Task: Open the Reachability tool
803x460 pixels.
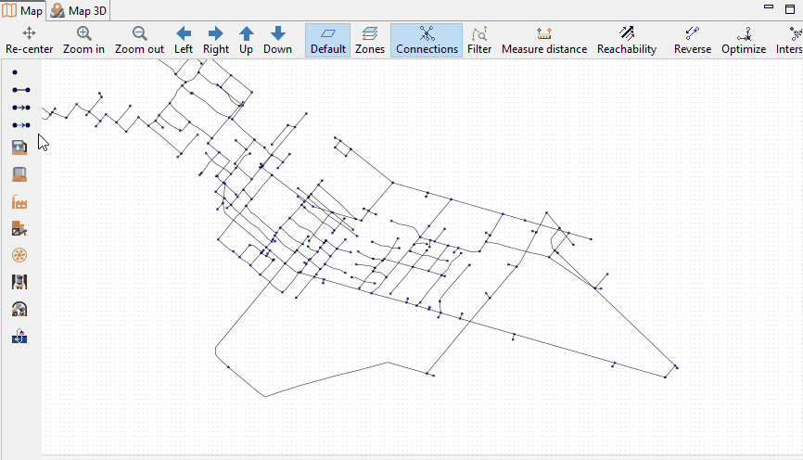Action: pyautogui.click(x=627, y=41)
